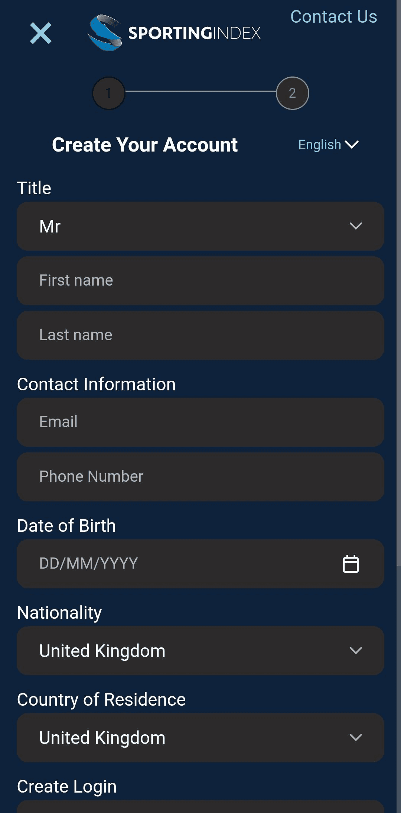Focus the Phone Number field
This screenshot has height=813, width=401.
click(x=200, y=477)
